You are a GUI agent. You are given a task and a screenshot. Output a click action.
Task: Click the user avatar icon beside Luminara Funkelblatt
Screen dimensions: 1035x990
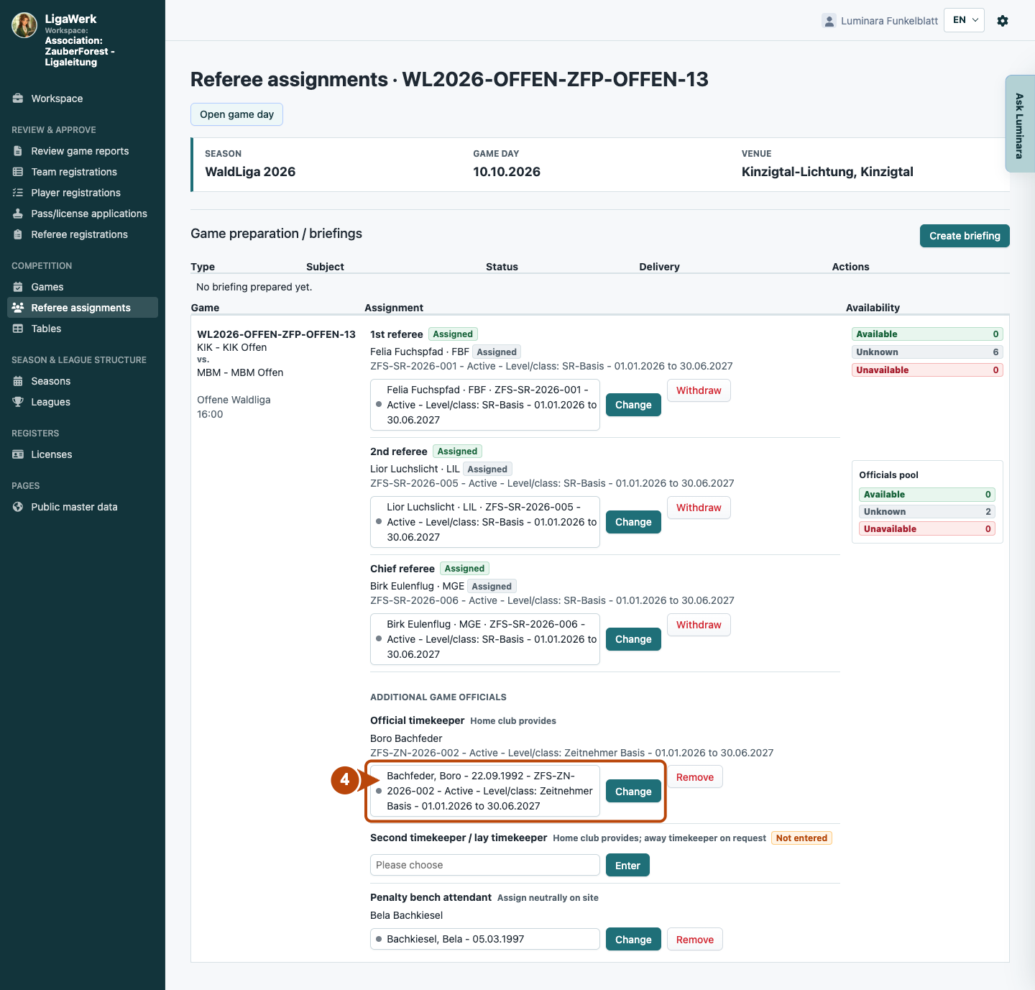click(x=829, y=21)
